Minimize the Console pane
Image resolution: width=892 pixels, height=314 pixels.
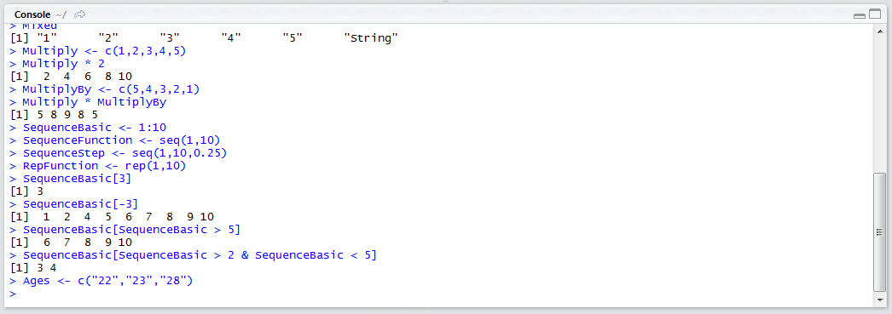[860, 15]
